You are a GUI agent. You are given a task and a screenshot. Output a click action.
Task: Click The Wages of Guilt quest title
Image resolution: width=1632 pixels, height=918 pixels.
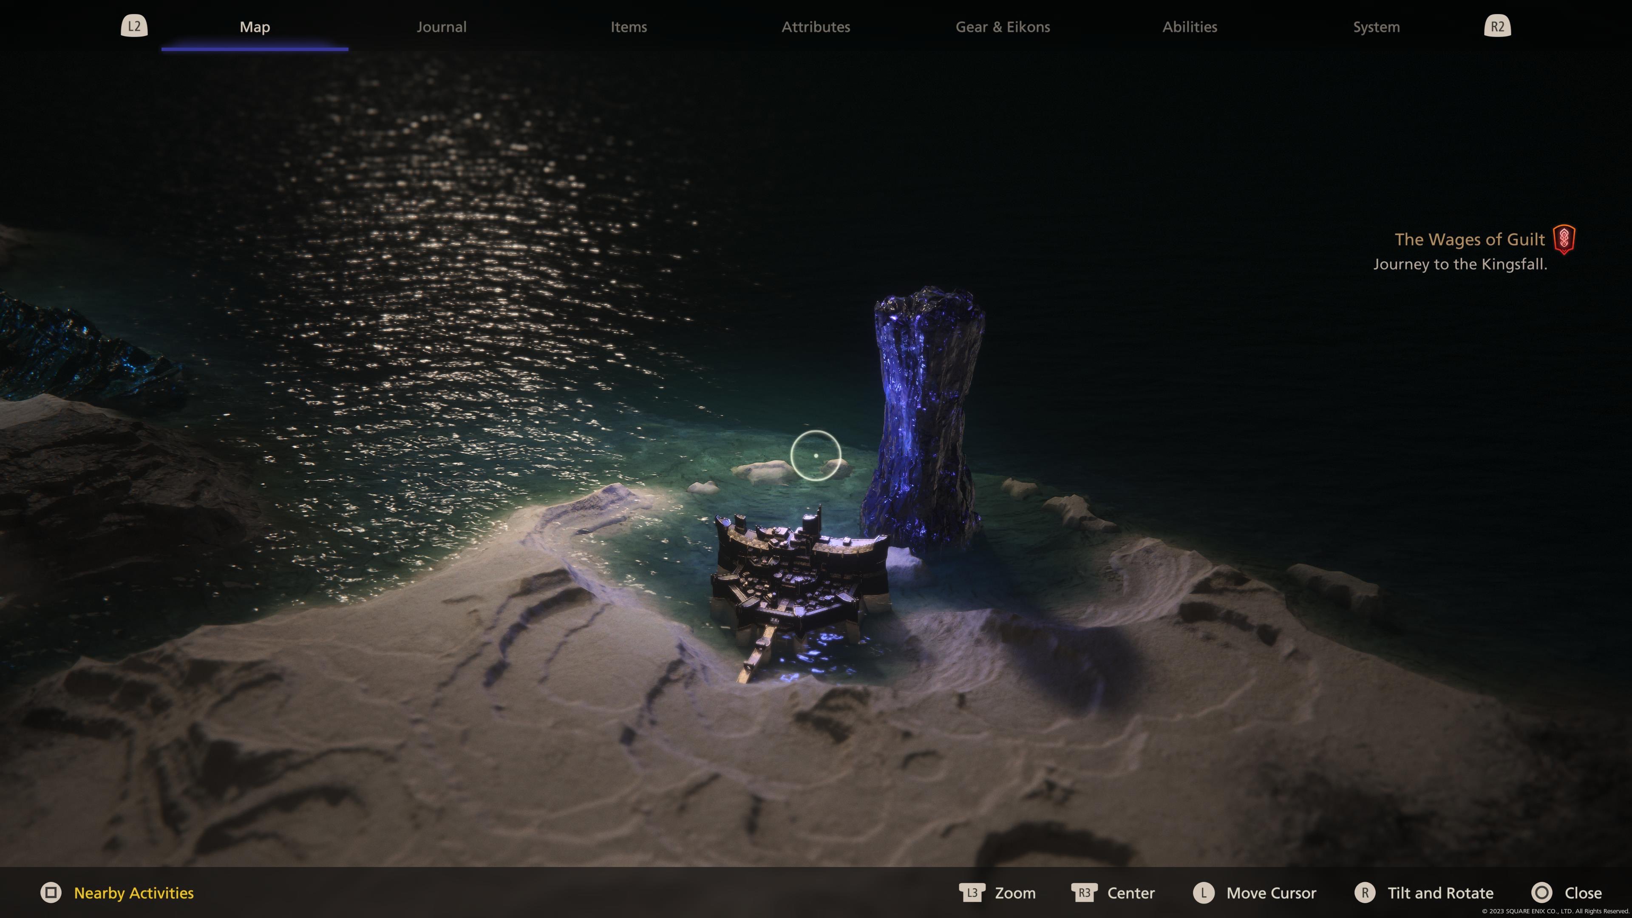coord(1469,239)
